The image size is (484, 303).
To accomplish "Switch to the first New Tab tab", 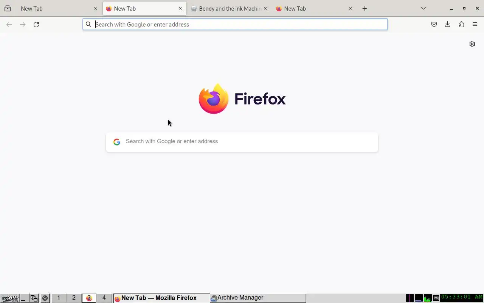I will (59, 8).
